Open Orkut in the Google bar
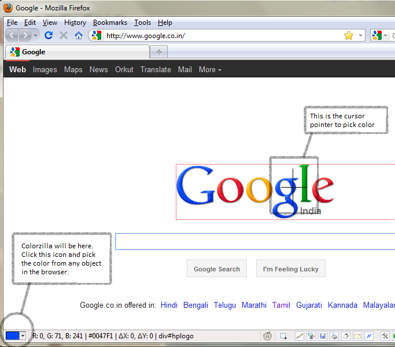This screenshot has height=347, width=395. (124, 70)
